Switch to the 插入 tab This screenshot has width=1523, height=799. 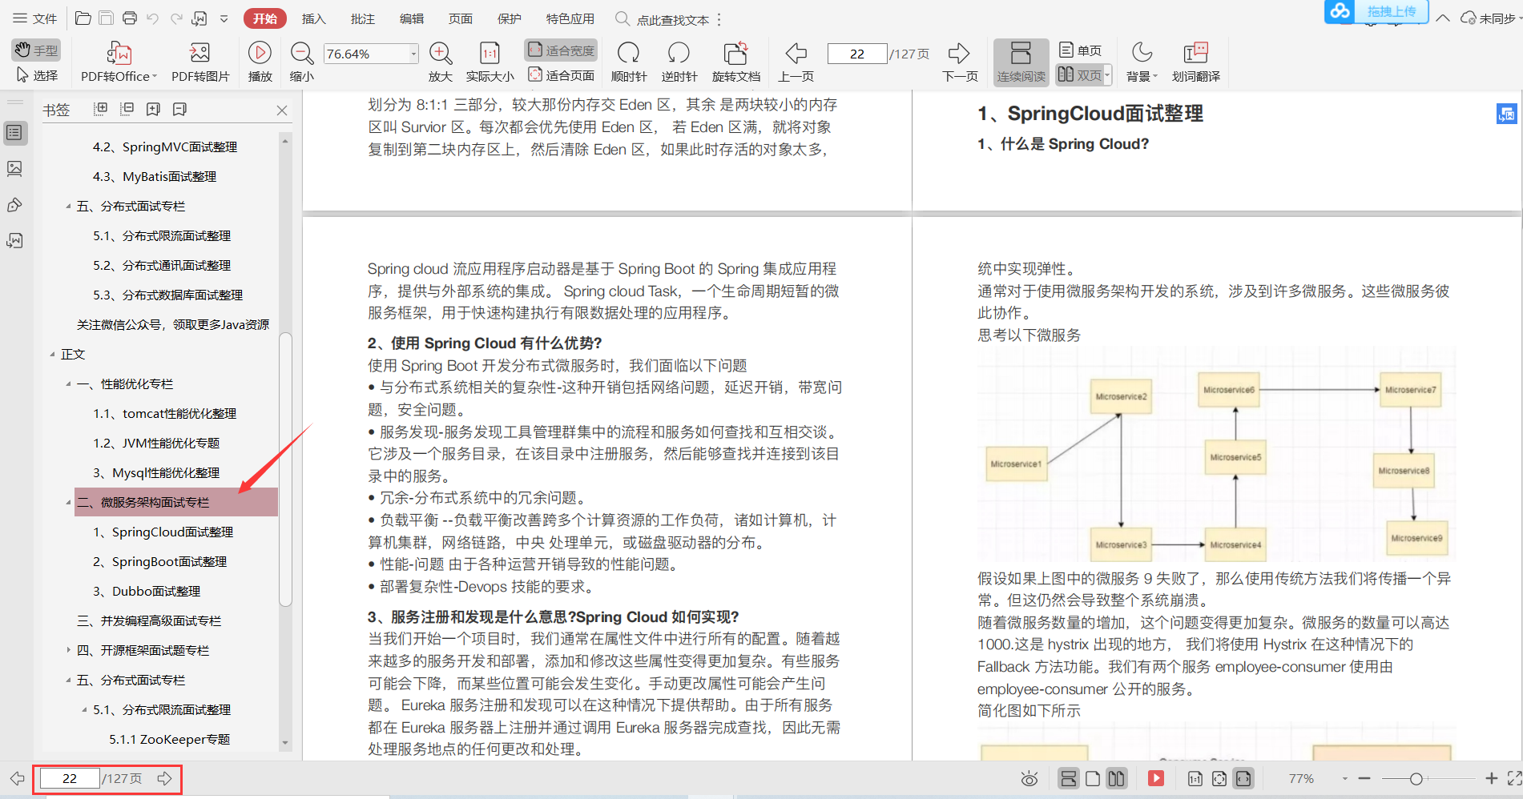[x=313, y=18]
